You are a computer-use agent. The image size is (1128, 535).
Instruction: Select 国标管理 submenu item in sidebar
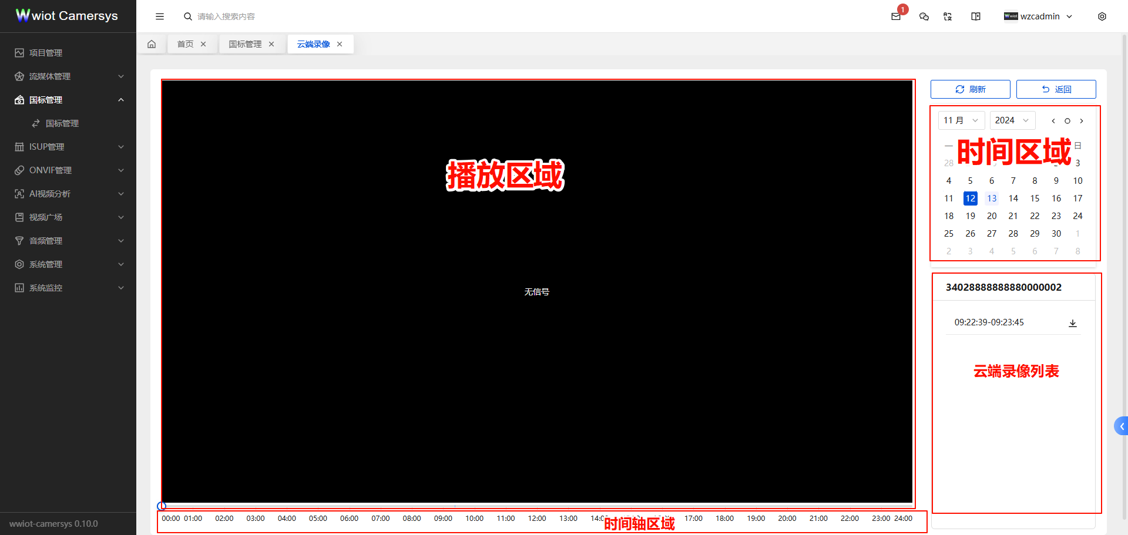(x=62, y=123)
